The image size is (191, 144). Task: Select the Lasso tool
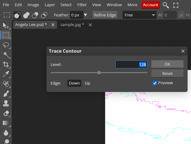(6, 45)
